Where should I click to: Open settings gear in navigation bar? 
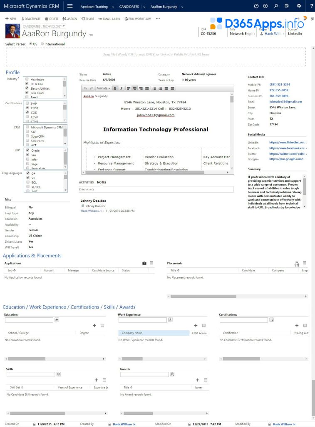(299, 6)
